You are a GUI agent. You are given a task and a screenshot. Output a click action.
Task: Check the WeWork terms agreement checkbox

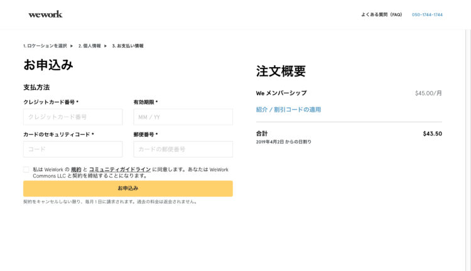(26, 169)
